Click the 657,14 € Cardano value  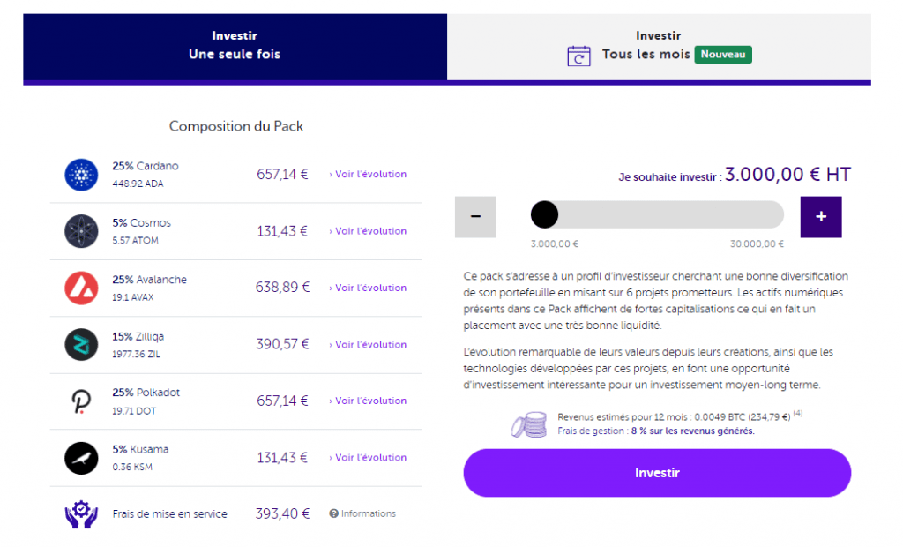[x=282, y=174]
